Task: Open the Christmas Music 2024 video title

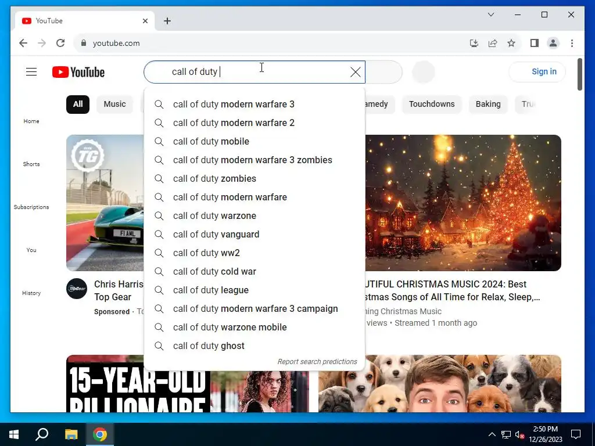Action: pos(452,290)
